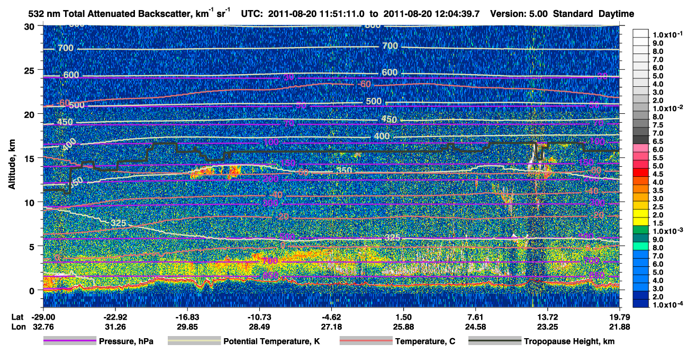The height and width of the screenshot is (353, 688).
Task: Click the latitude value -4.62
Action: [x=331, y=316]
